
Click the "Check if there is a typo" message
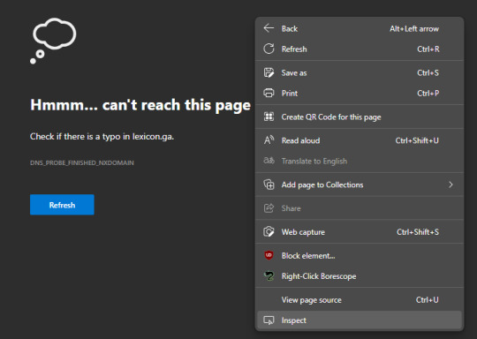click(x=102, y=137)
